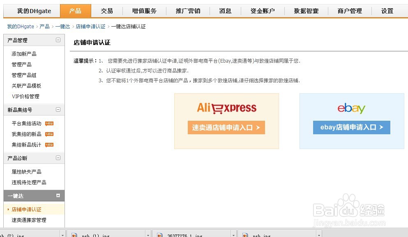The height and width of the screenshot is (237, 408).
Task: Open the 数据智囊 tab
Action: coord(306,11)
